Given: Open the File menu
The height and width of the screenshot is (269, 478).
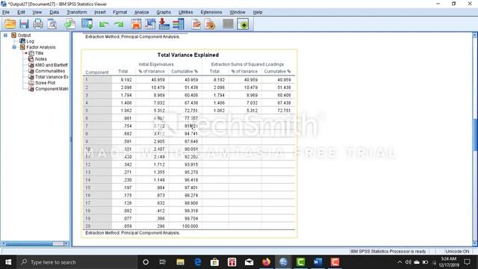Looking at the screenshot, I should pos(6,12).
